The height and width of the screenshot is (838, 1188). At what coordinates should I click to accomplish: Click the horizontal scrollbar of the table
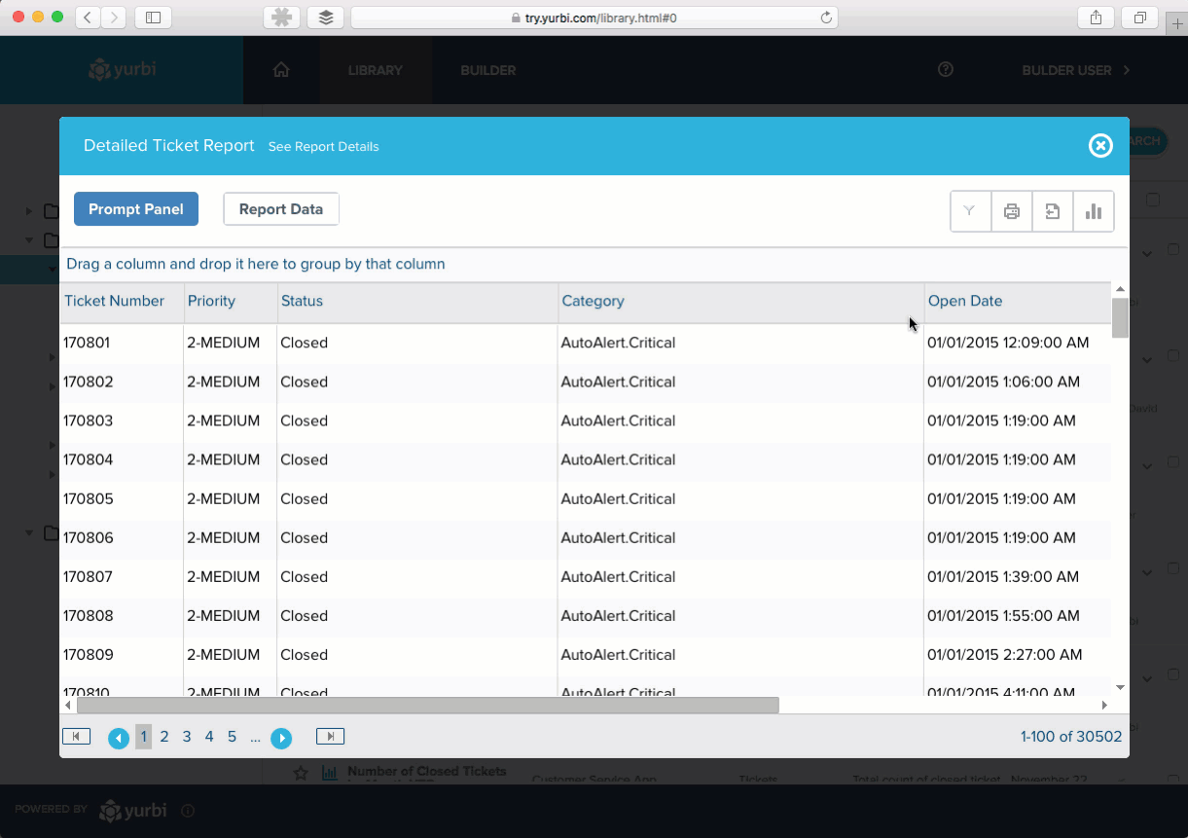[x=428, y=705]
